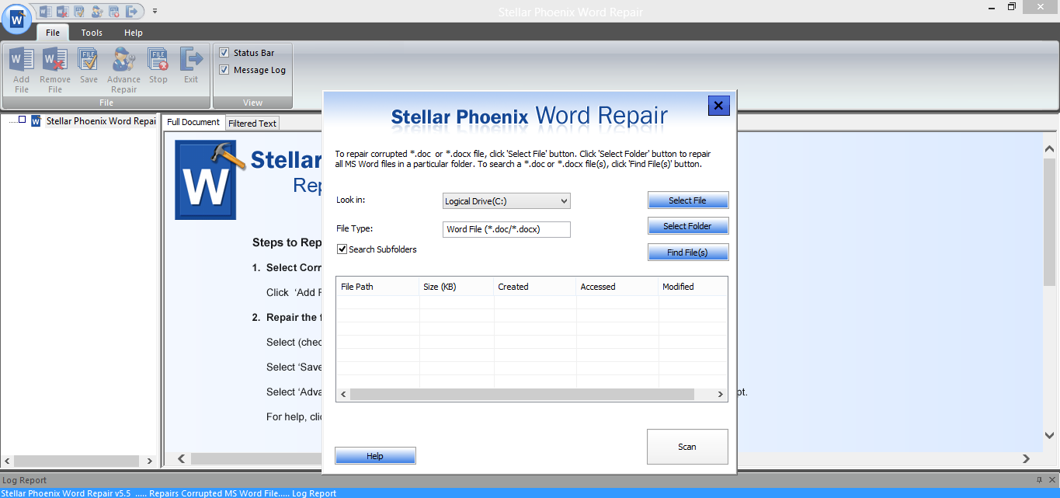Click the Remove File ribbon button
This screenshot has height=498, width=1060.
pyautogui.click(x=55, y=70)
